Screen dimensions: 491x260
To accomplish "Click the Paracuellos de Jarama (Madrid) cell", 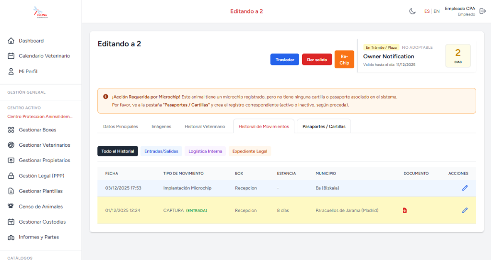I will (x=347, y=210).
